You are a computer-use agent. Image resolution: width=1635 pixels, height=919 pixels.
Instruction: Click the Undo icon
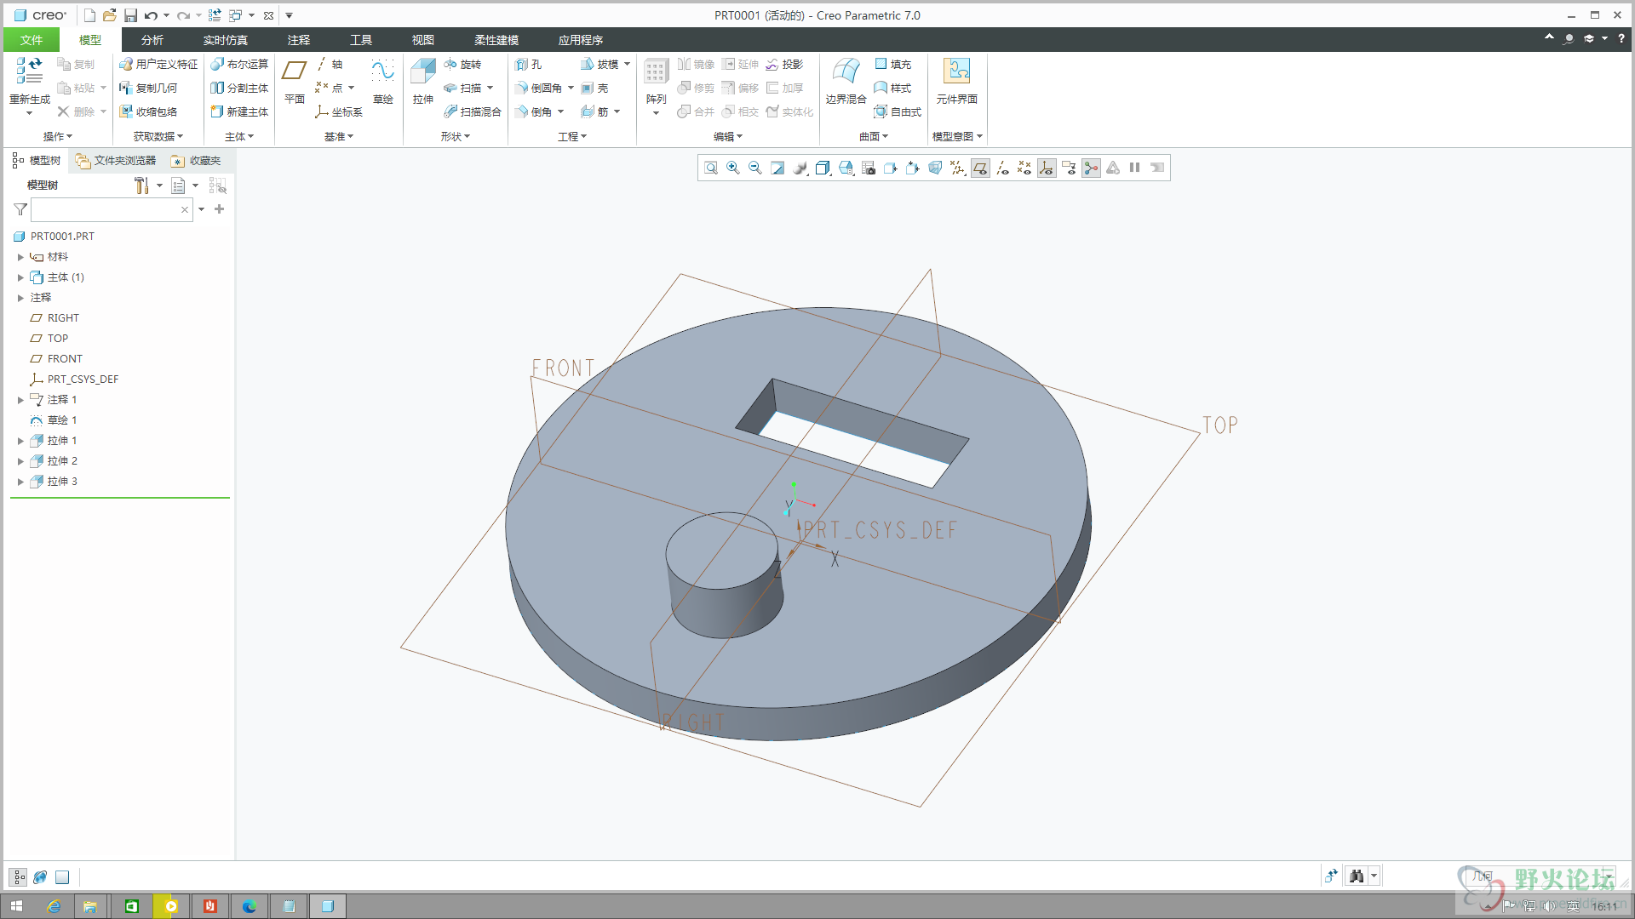151,15
